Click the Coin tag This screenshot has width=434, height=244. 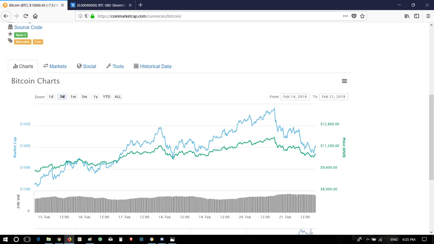(x=38, y=42)
